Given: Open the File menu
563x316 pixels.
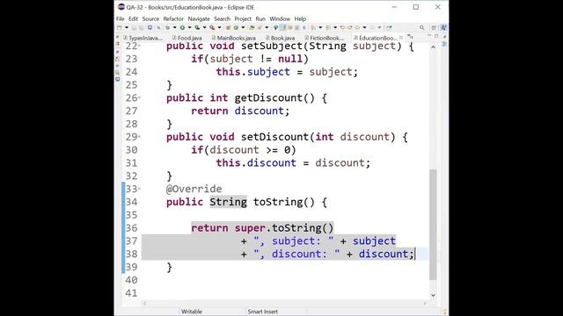Looking at the screenshot, I should (x=121, y=18).
